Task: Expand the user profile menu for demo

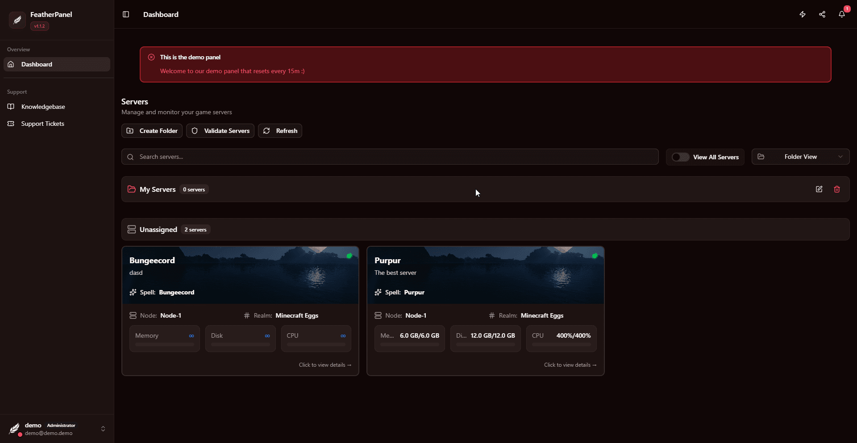Action: click(x=103, y=429)
